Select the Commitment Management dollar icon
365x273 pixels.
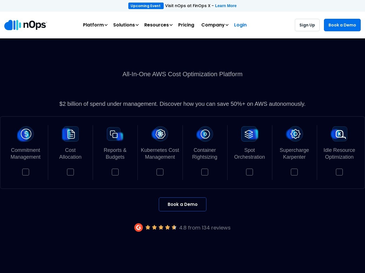(x=26, y=134)
